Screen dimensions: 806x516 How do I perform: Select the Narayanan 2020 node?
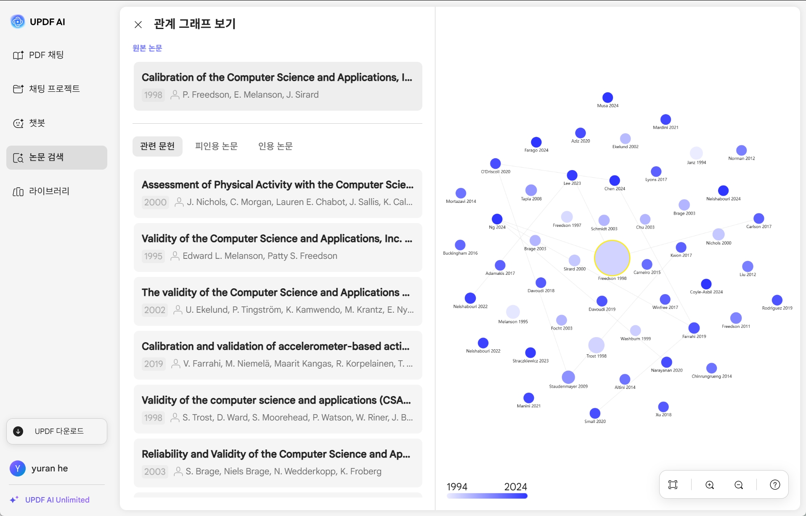click(667, 362)
